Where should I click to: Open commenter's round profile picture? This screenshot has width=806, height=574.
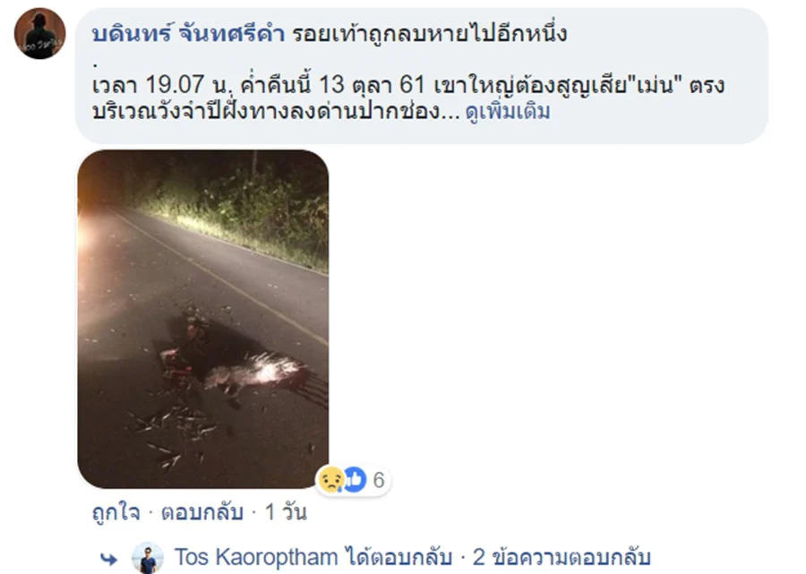point(39,33)
